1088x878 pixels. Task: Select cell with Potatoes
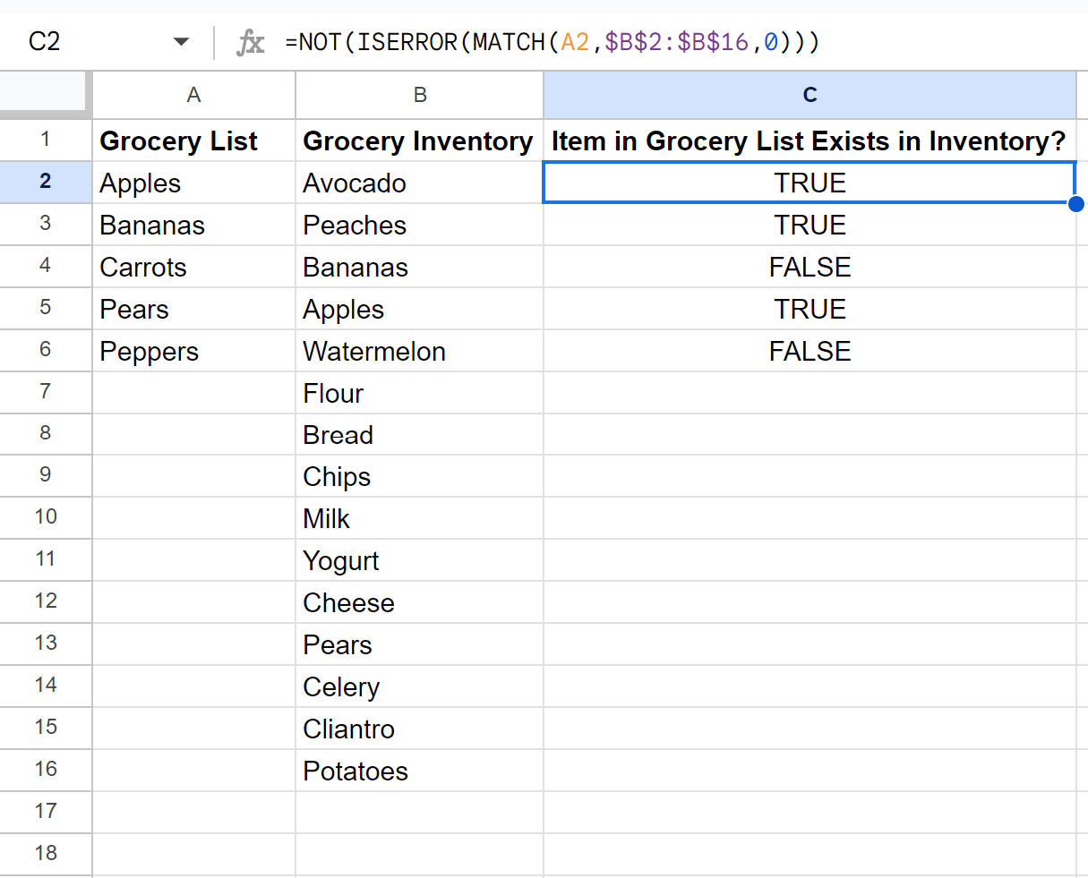point(420,771)
